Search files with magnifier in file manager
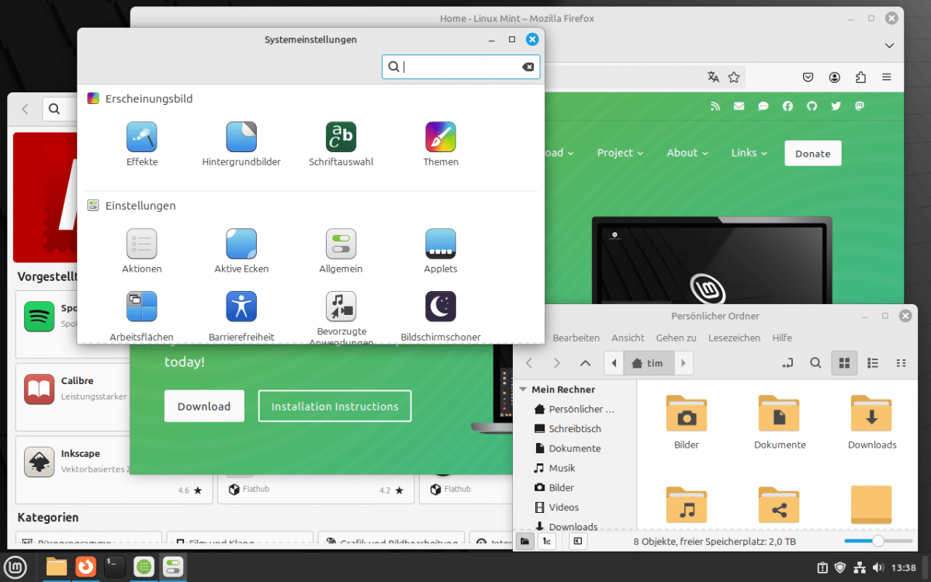The height and width of the screenshot is (582, 931). (x=815, y=362)
